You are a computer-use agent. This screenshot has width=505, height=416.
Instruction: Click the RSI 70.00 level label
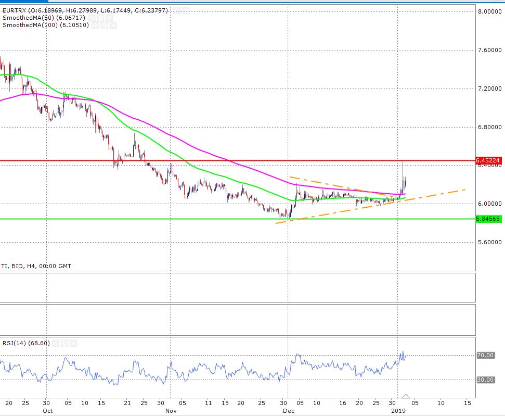coord(485,356)
